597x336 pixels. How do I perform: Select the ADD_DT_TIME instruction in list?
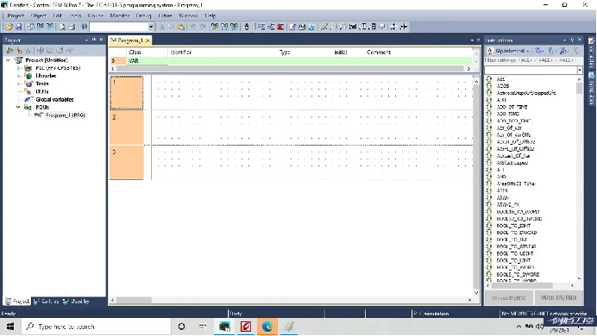[512, 107]
